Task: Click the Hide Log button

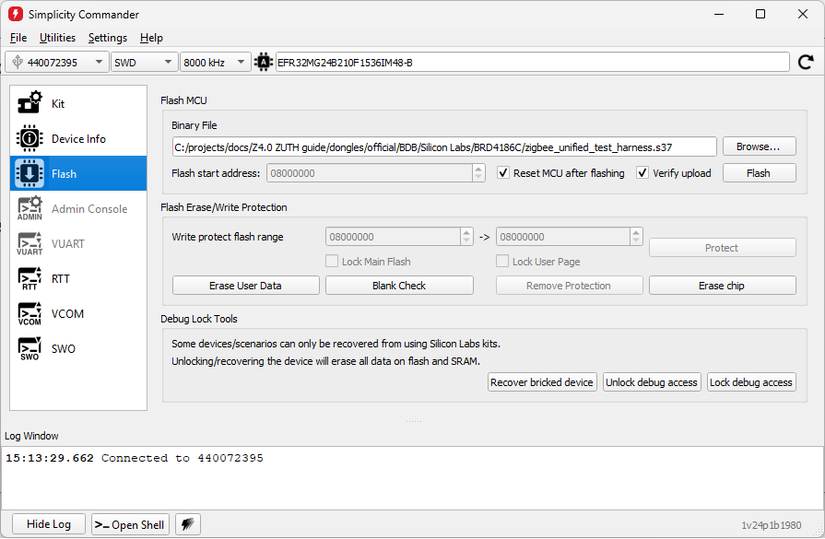Action: point(49,523)
